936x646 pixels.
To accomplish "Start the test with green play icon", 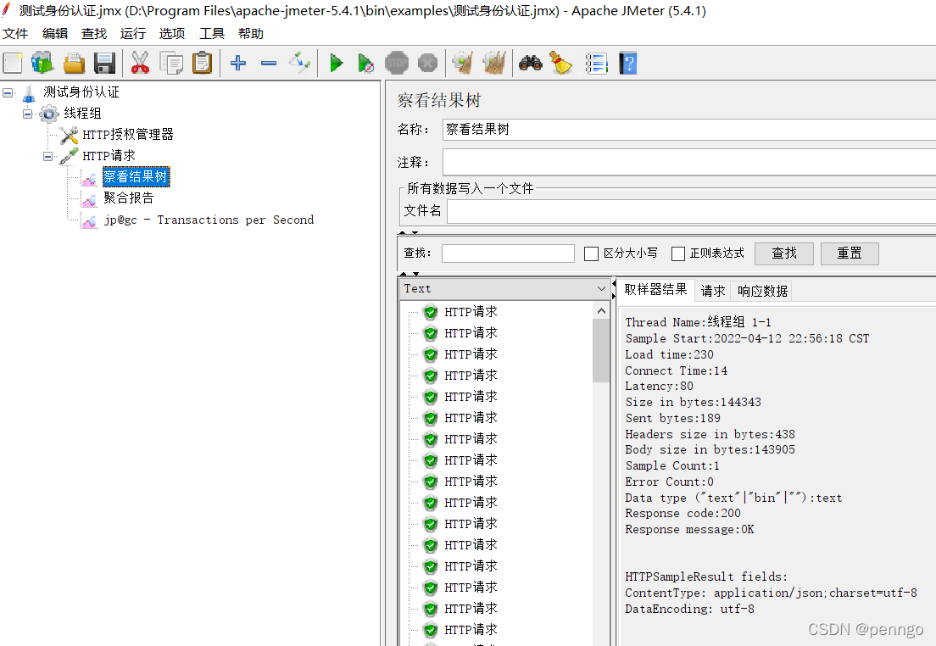I will point(336,63).
